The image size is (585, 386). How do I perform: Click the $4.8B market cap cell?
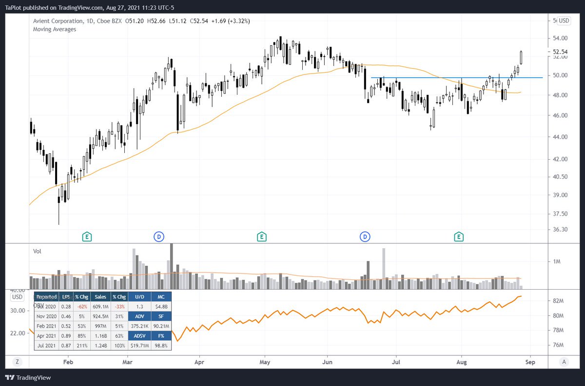(x=161, y=306)
